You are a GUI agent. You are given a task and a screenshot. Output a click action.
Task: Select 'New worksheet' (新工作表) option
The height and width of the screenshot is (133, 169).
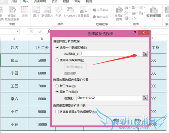point(57,86)
